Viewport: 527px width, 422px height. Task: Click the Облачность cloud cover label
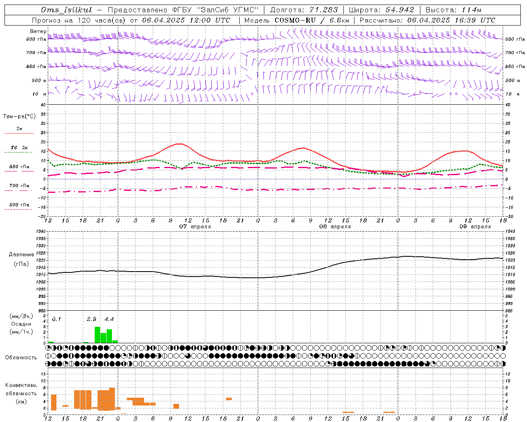point(21,357)
